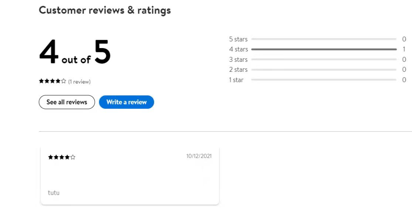Open the See all reviews button
The image size is (412, 216).
67,102
